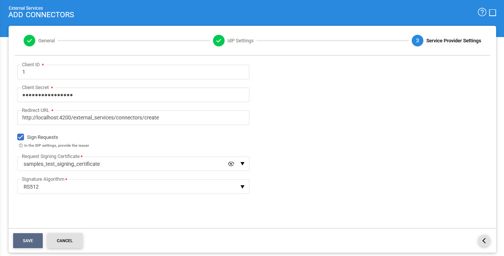504x256 pixels.
Task: Select Service Provider Settings step label
Action: (453, 41)
